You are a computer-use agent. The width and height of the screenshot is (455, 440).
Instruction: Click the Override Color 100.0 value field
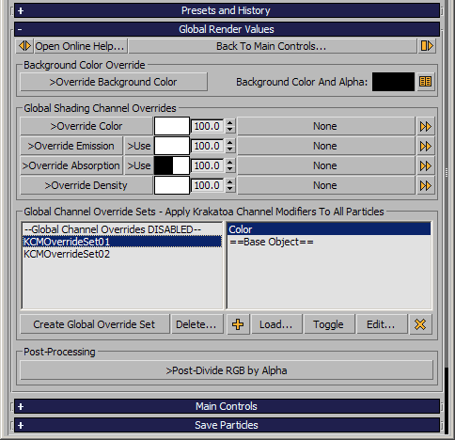(208, 126)
